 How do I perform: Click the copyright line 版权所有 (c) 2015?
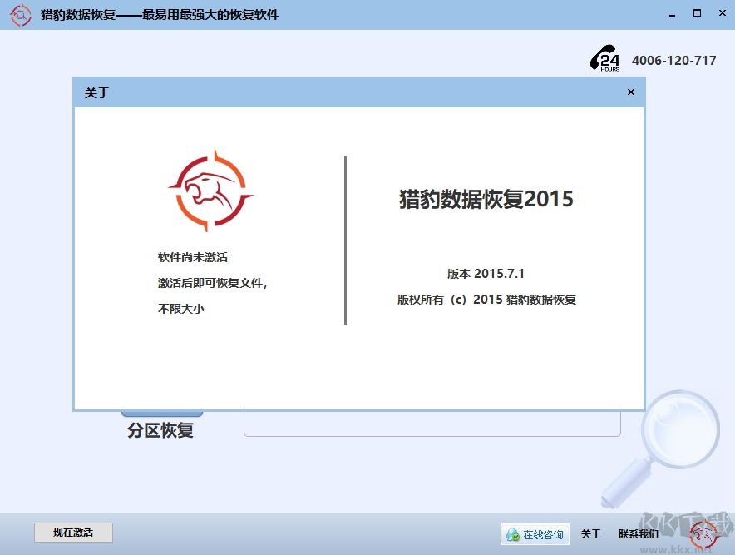(486, 300)
